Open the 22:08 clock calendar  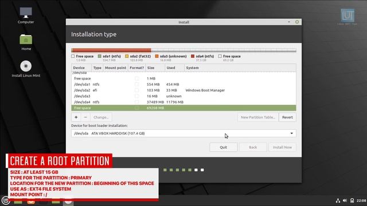tap(361, 201)
